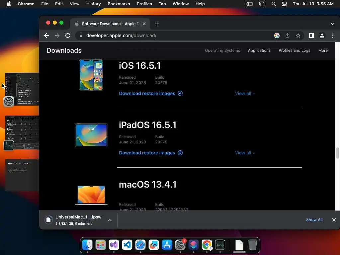Open the tab search dropdown arrow
The image size is (340, 255).
[x=333, y=24]
